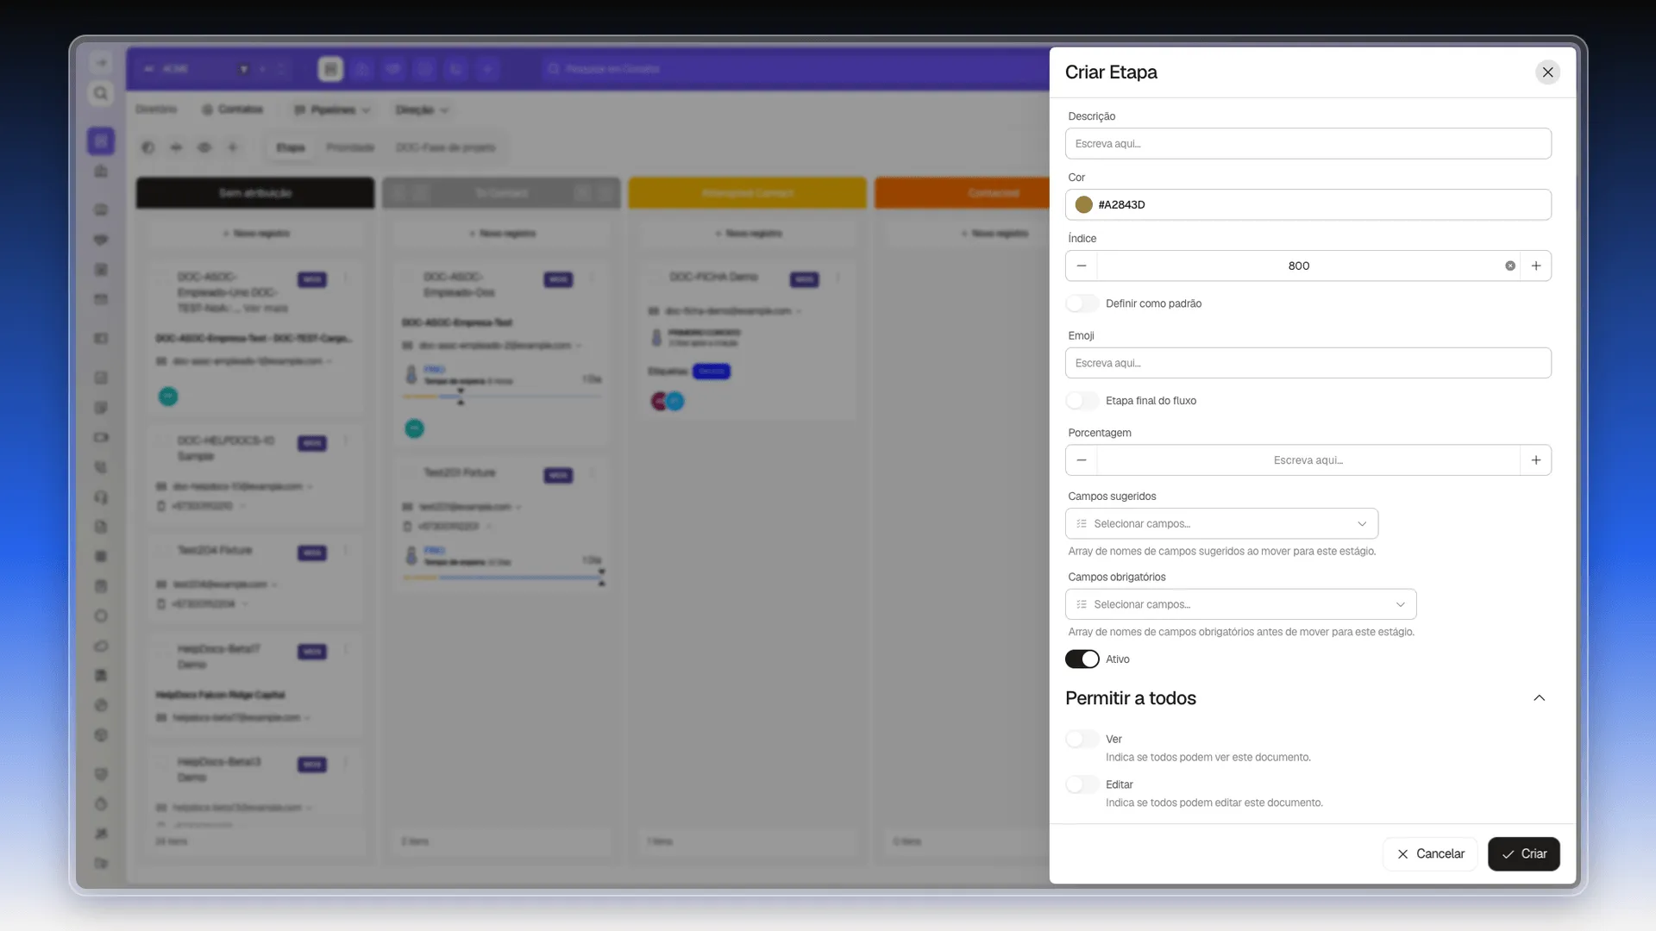Toggle Etapa final do fluxo switch
1656x931 pixels.
(1082, 401)
